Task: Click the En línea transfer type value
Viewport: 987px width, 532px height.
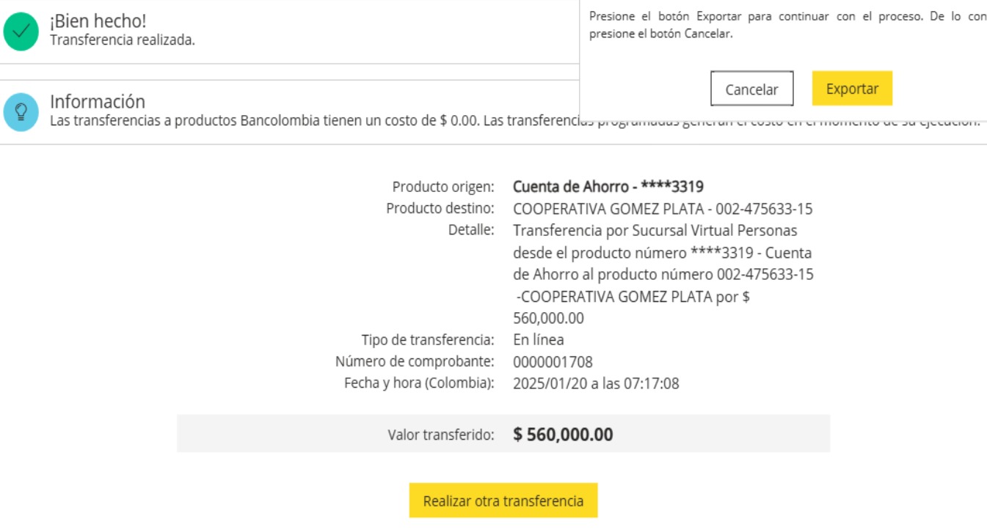Action: [x=538, y=340]
